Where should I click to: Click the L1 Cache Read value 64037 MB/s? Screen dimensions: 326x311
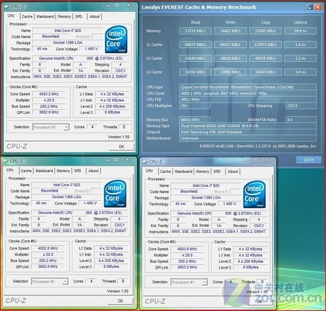[196, 45]
